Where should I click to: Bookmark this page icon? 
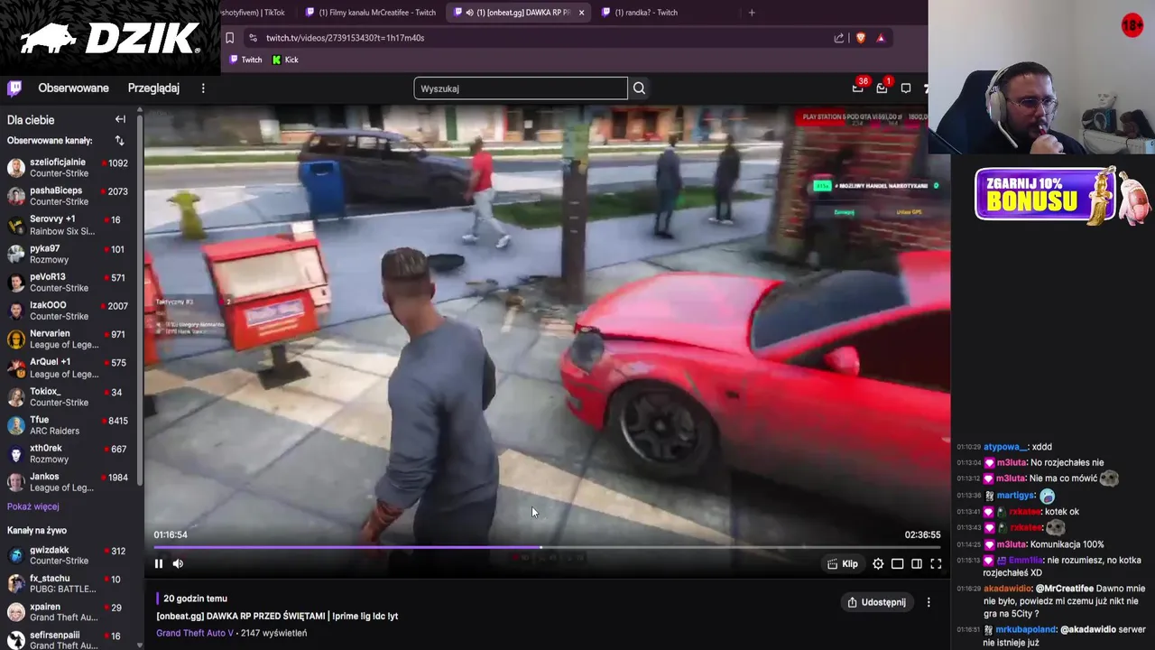[x=229, y=38]
